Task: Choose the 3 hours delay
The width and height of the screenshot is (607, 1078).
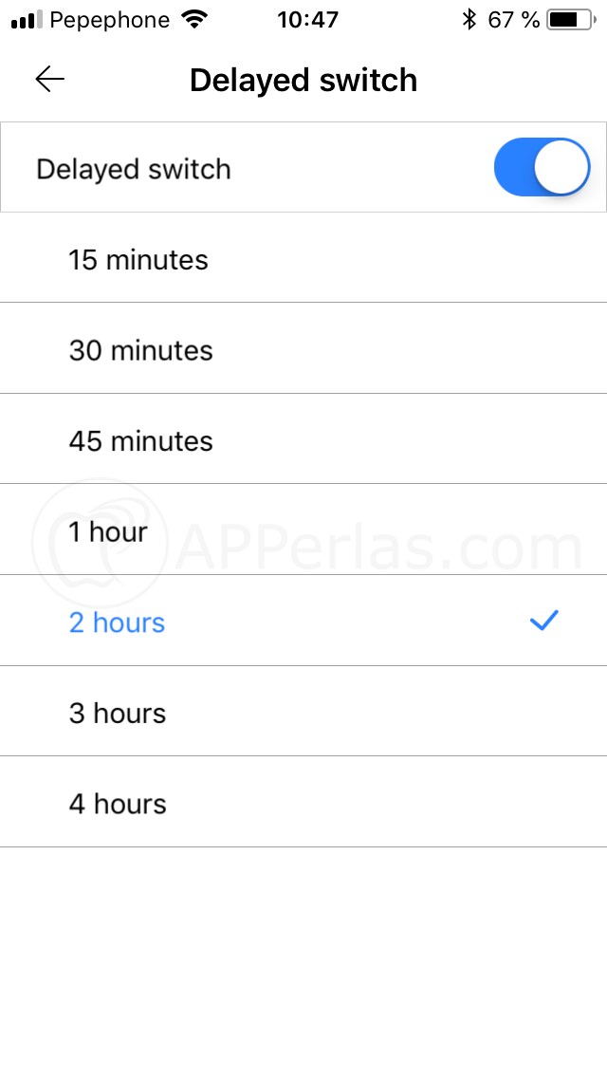Action: (x=118, y=714)
